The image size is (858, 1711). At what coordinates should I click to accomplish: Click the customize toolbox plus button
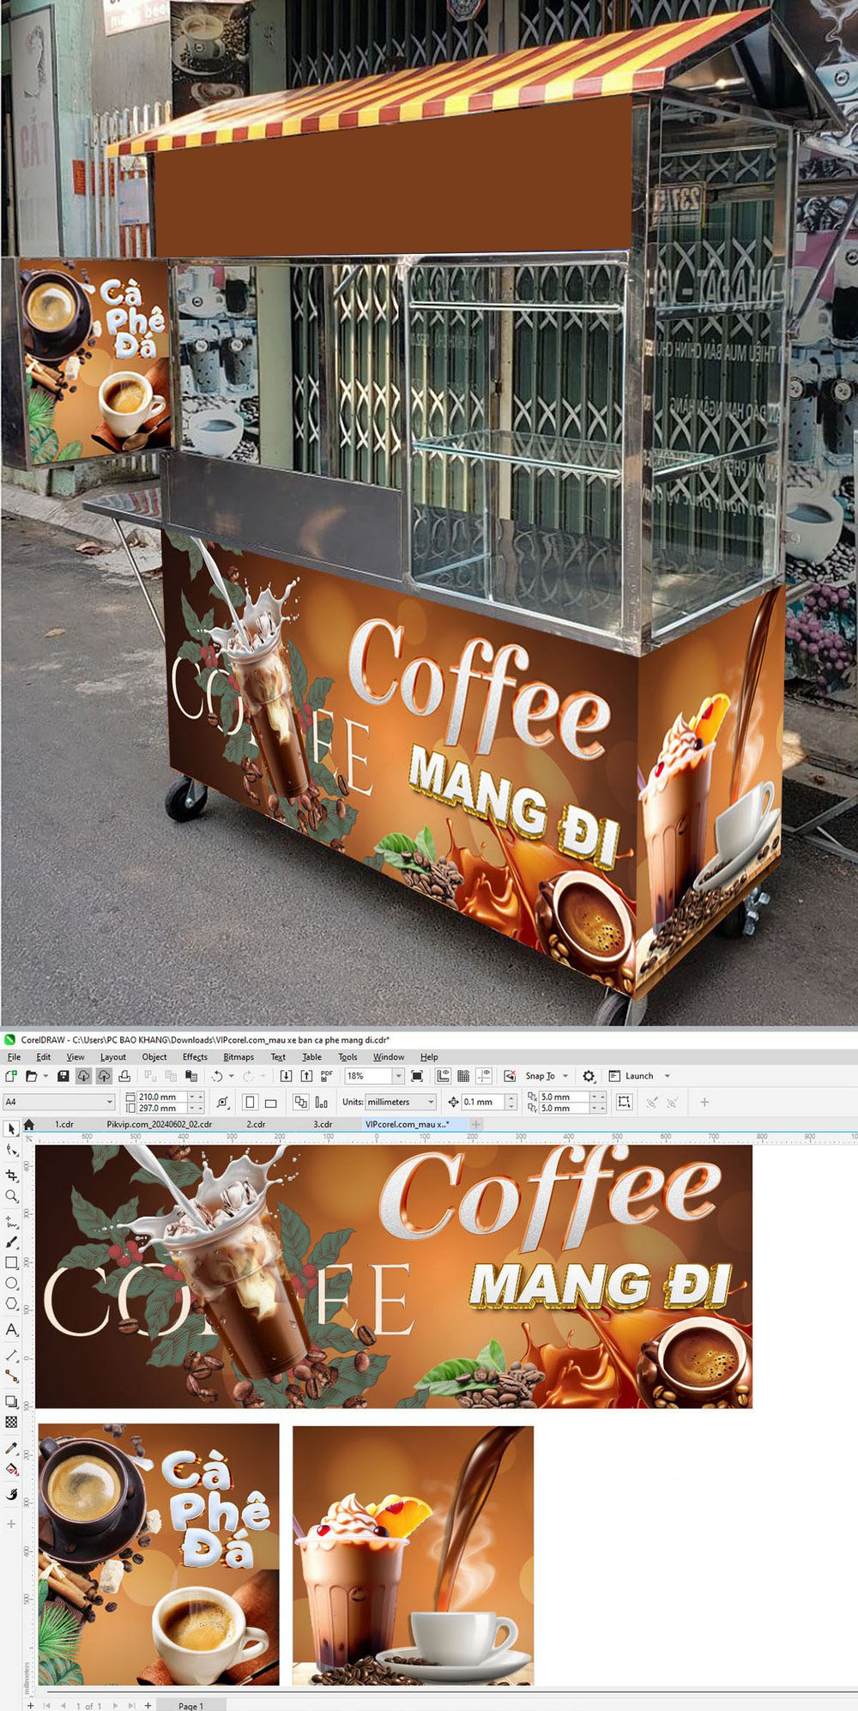(11, 1523)
